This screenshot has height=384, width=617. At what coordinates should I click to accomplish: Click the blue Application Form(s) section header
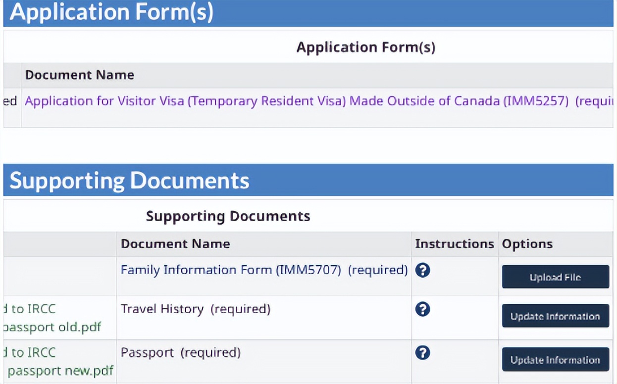(x=111, y=12)
